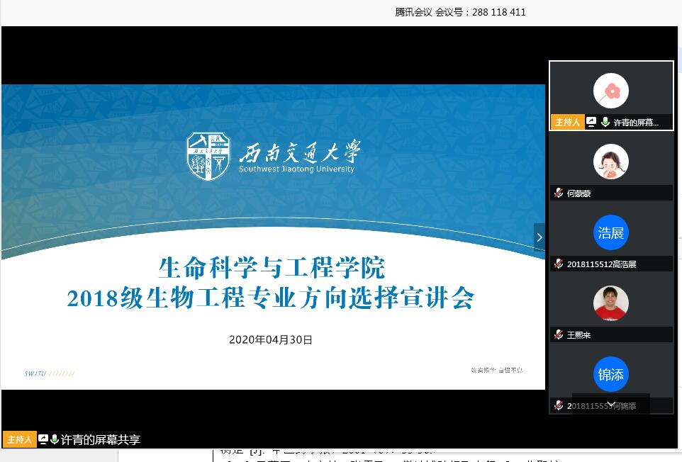Click the orange 主持人 badge at bottom-left of shared screen

20,439
